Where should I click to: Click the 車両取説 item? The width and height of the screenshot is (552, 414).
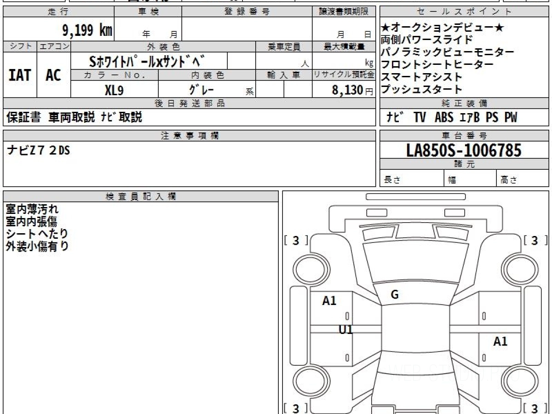tap(72, 117)
